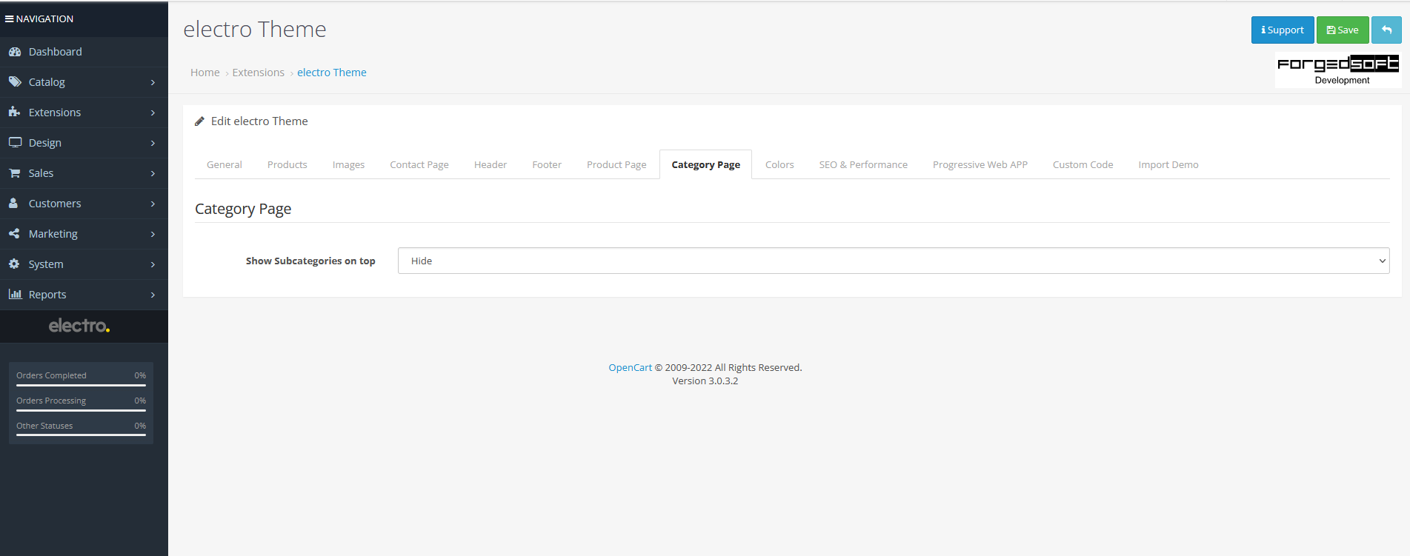Viewport: 1410px width, 556px height.
Task: Go to Home breadcrumb link
Action: coord(205,73)
